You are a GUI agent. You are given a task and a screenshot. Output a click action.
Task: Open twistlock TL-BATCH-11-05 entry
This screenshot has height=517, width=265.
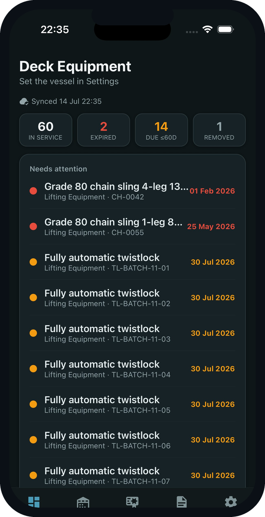(132, 404)
